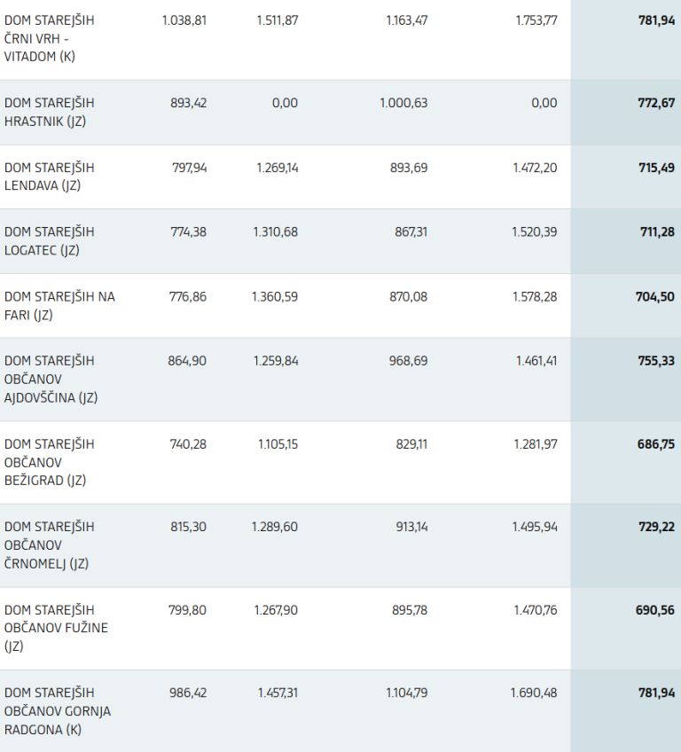Select DOM STAREJŠIH OBČANOV ČRNOMELJ name

pyautogui.click(x=50, y=544)
